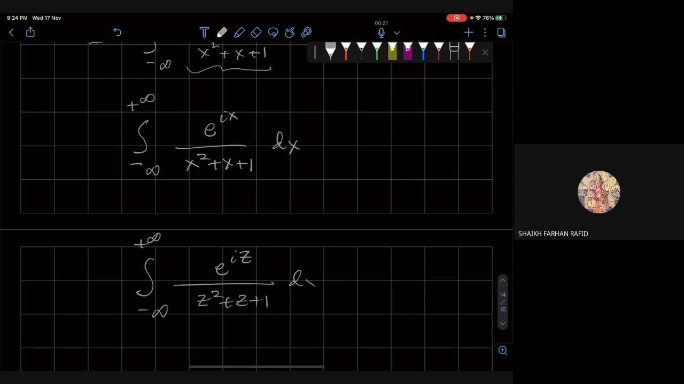This screenshot has width=684, height=384.
Task: Open the add media plus menu
Action: tap(469, 33)
